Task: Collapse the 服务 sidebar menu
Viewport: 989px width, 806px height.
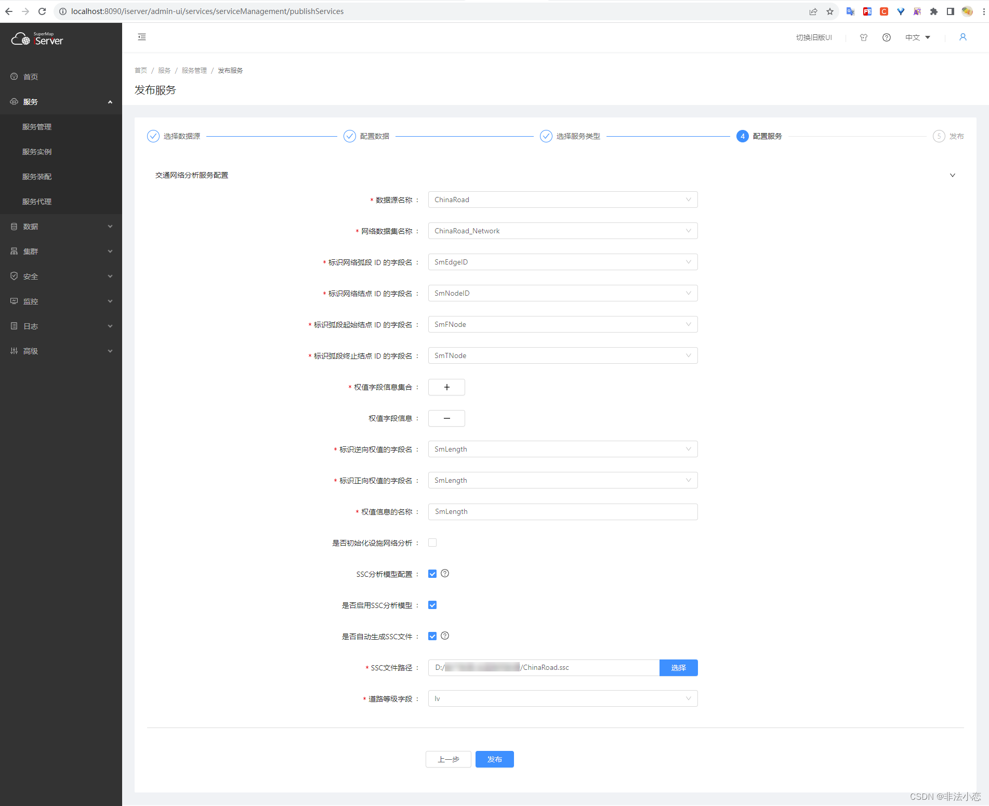Action: click(x=61, y=102)
